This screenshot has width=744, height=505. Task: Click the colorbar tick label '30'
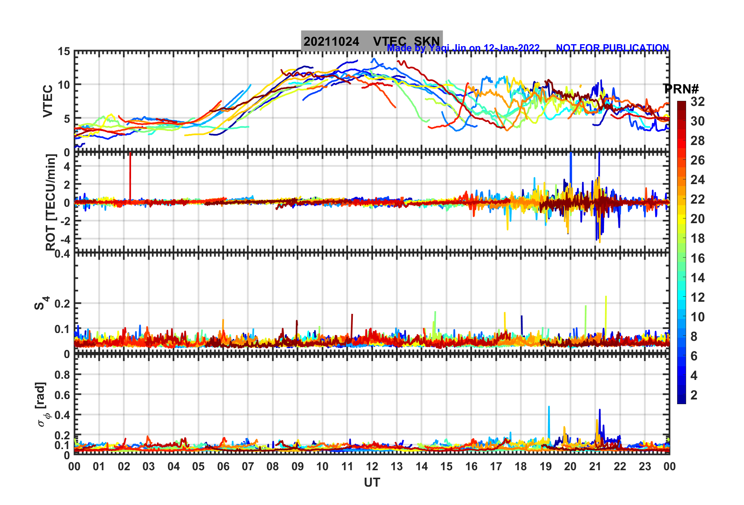697,121
